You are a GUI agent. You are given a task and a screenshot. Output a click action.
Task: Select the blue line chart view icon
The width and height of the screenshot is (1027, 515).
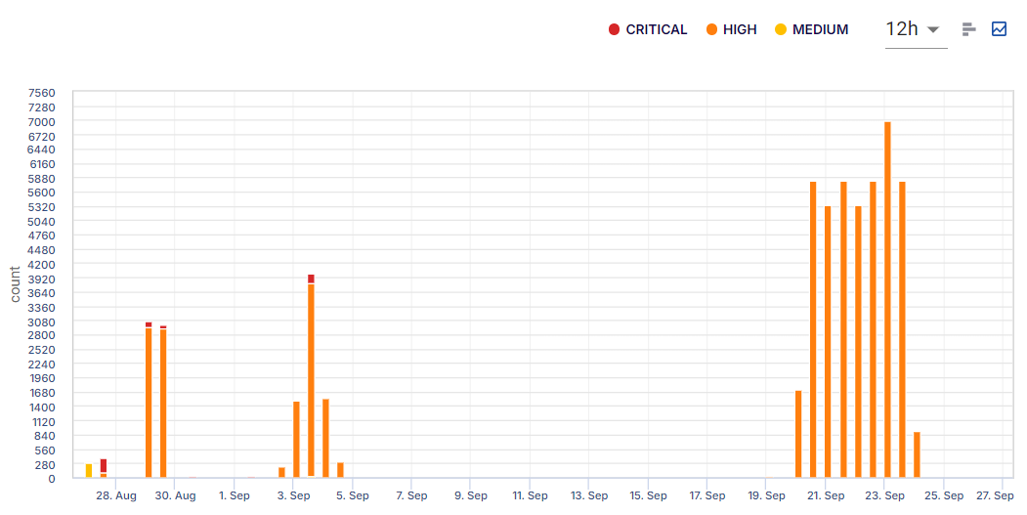pyautogui.click(x=999, y=29)
